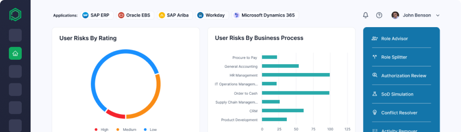This screenshot has width=461, height=132.
Task: Click John Benson's avatar picture
Action: click(x=395, y=15)
